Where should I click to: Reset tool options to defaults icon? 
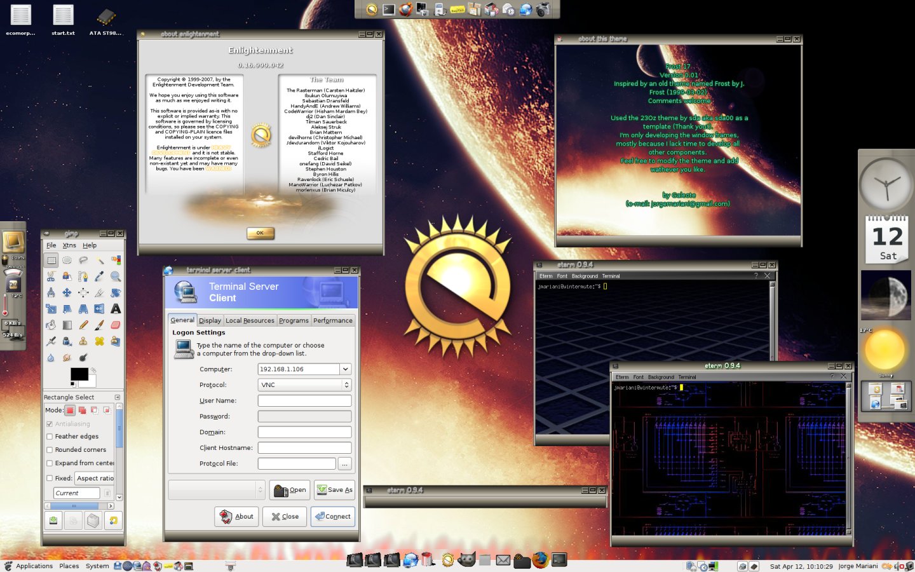pos(113,521)
